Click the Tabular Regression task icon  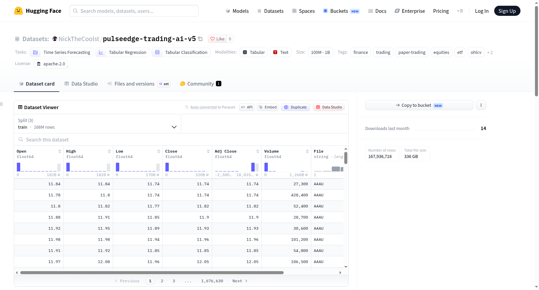(101, 52)
